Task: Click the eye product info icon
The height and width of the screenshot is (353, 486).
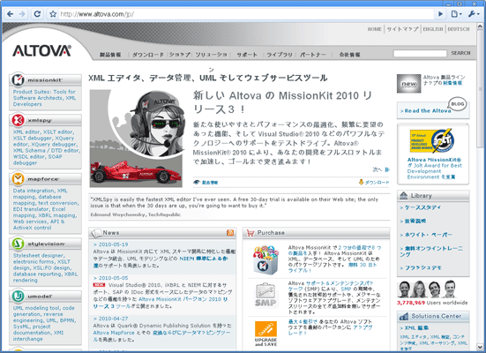Action: click(197, 182)
